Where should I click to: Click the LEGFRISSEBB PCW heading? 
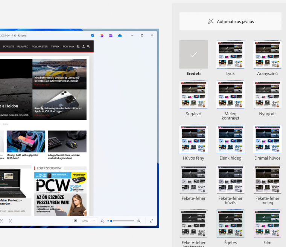[x=49, y=168]
